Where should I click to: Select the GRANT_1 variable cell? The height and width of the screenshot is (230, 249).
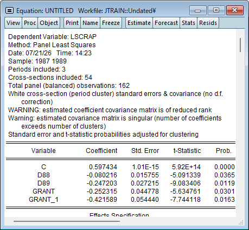[x=43, y=200]
